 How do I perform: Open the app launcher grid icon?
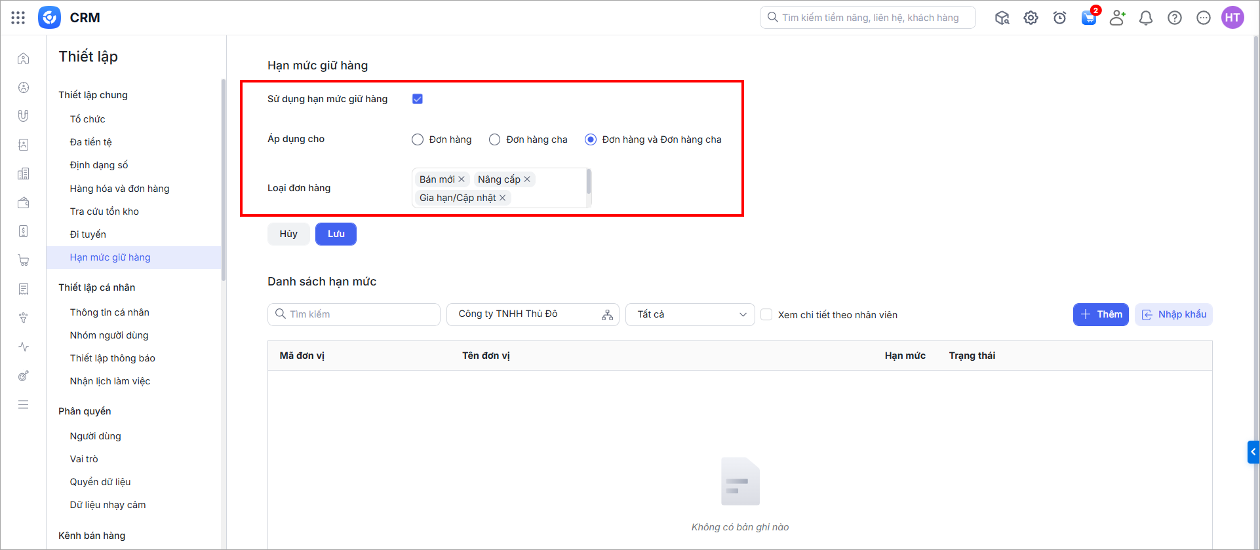pyautogui.click(x=18, y=18)
